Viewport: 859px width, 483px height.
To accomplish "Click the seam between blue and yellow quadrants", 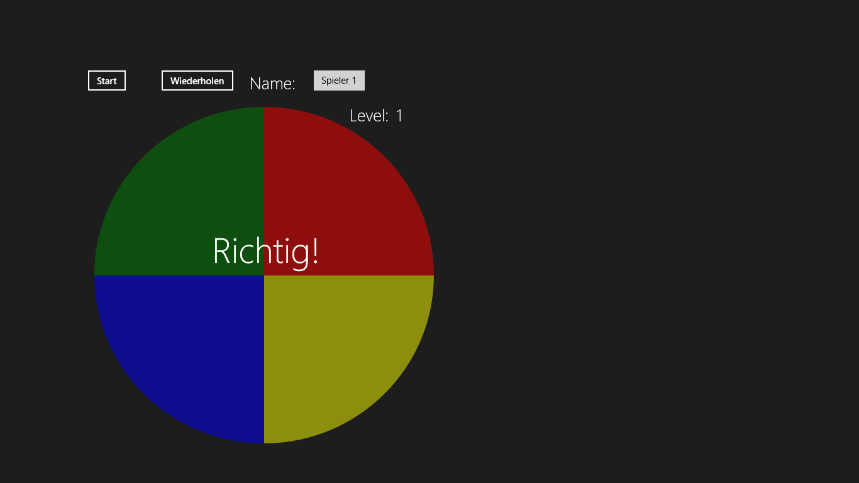I will tap(264, 359).
